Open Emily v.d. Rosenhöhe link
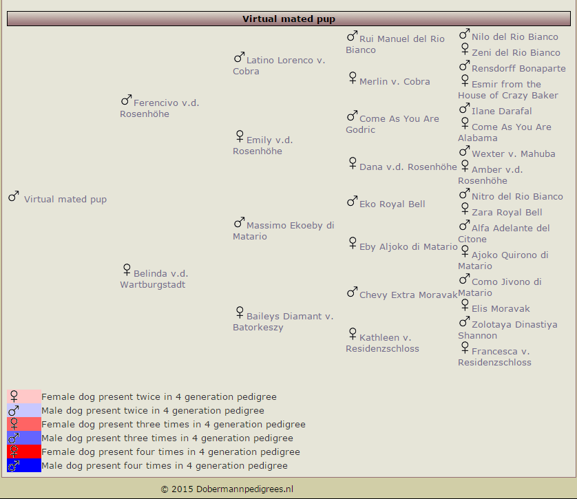Image resolution: width=577 pixels, height=499 pixels. [x=263, y=145]
